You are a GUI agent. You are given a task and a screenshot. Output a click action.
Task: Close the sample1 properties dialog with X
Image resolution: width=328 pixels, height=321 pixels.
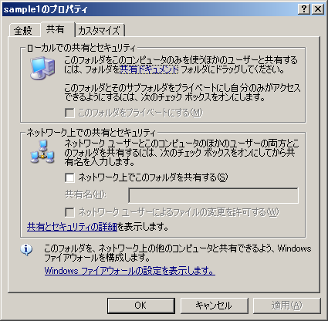pos(318,9)
